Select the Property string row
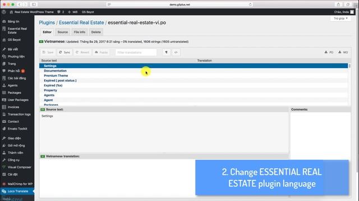Image resolution: width=359 pixels, height=201 pixels. click(194, 90)
